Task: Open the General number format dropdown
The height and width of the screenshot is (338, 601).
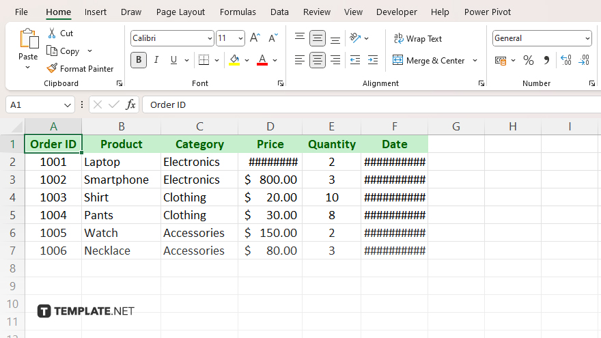Action: click(x=587, y=38)
